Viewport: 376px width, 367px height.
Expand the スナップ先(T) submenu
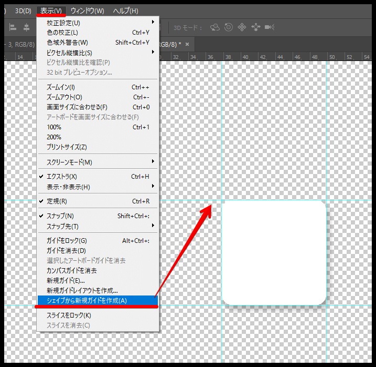(x=62, y=226)
